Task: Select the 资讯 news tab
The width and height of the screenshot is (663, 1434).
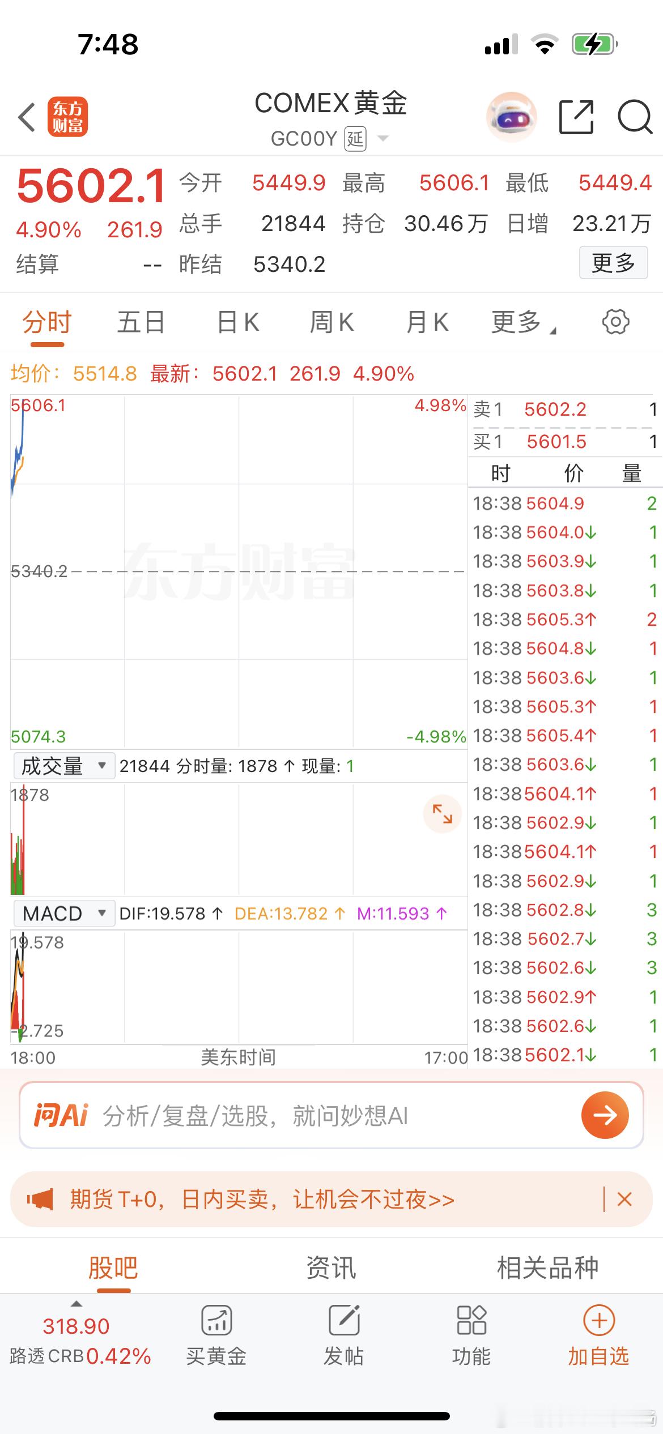Action: pos(331,1266)
